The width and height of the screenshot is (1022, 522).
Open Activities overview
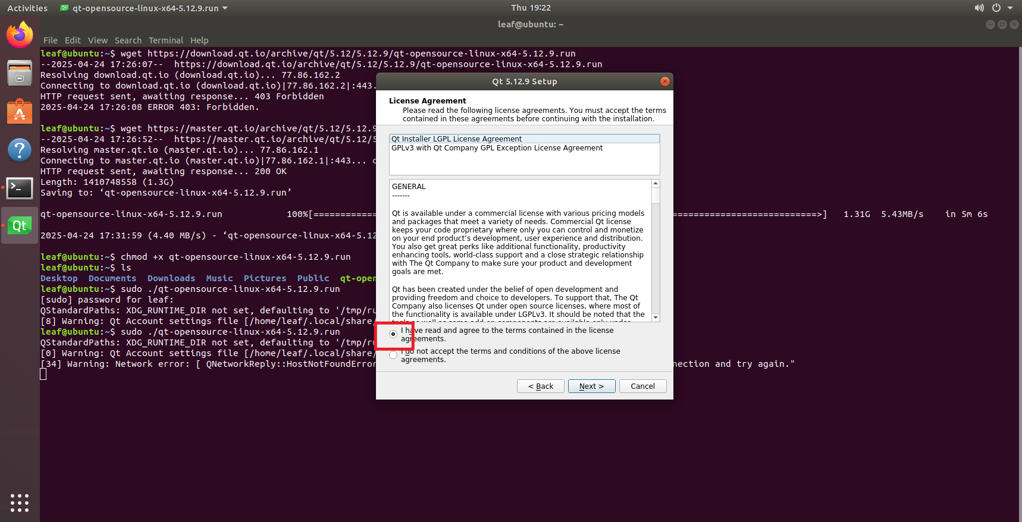point(27,8)
